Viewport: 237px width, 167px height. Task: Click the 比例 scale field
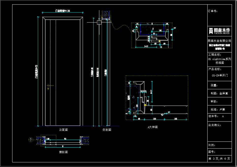click(x=212, y=145)
